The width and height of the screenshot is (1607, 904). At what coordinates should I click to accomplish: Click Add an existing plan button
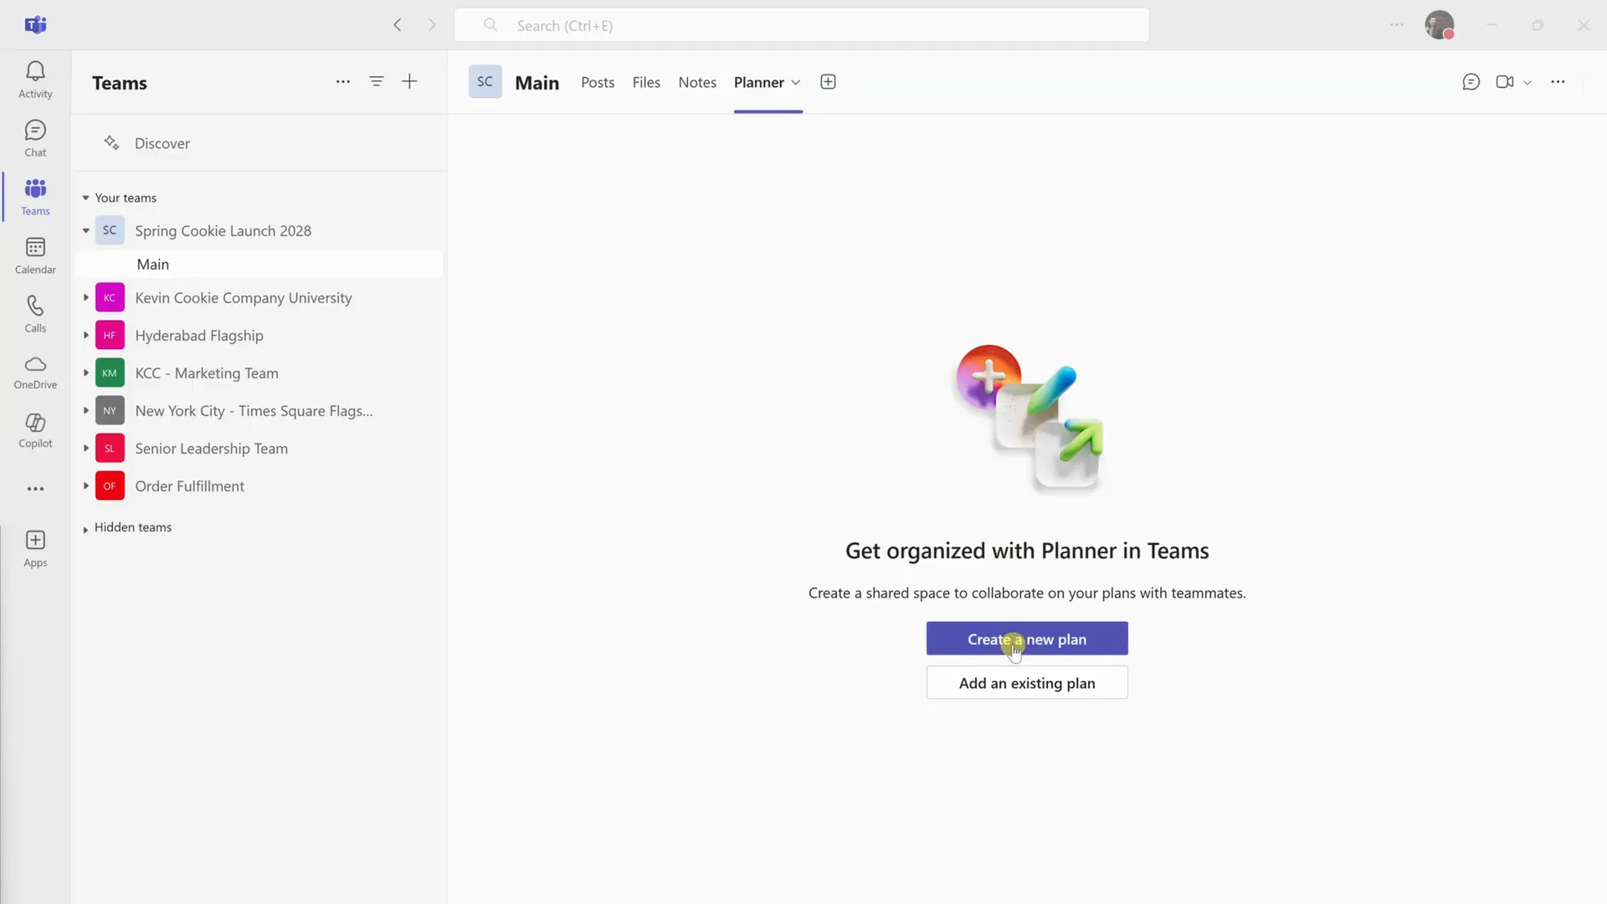click(1027, 683)
